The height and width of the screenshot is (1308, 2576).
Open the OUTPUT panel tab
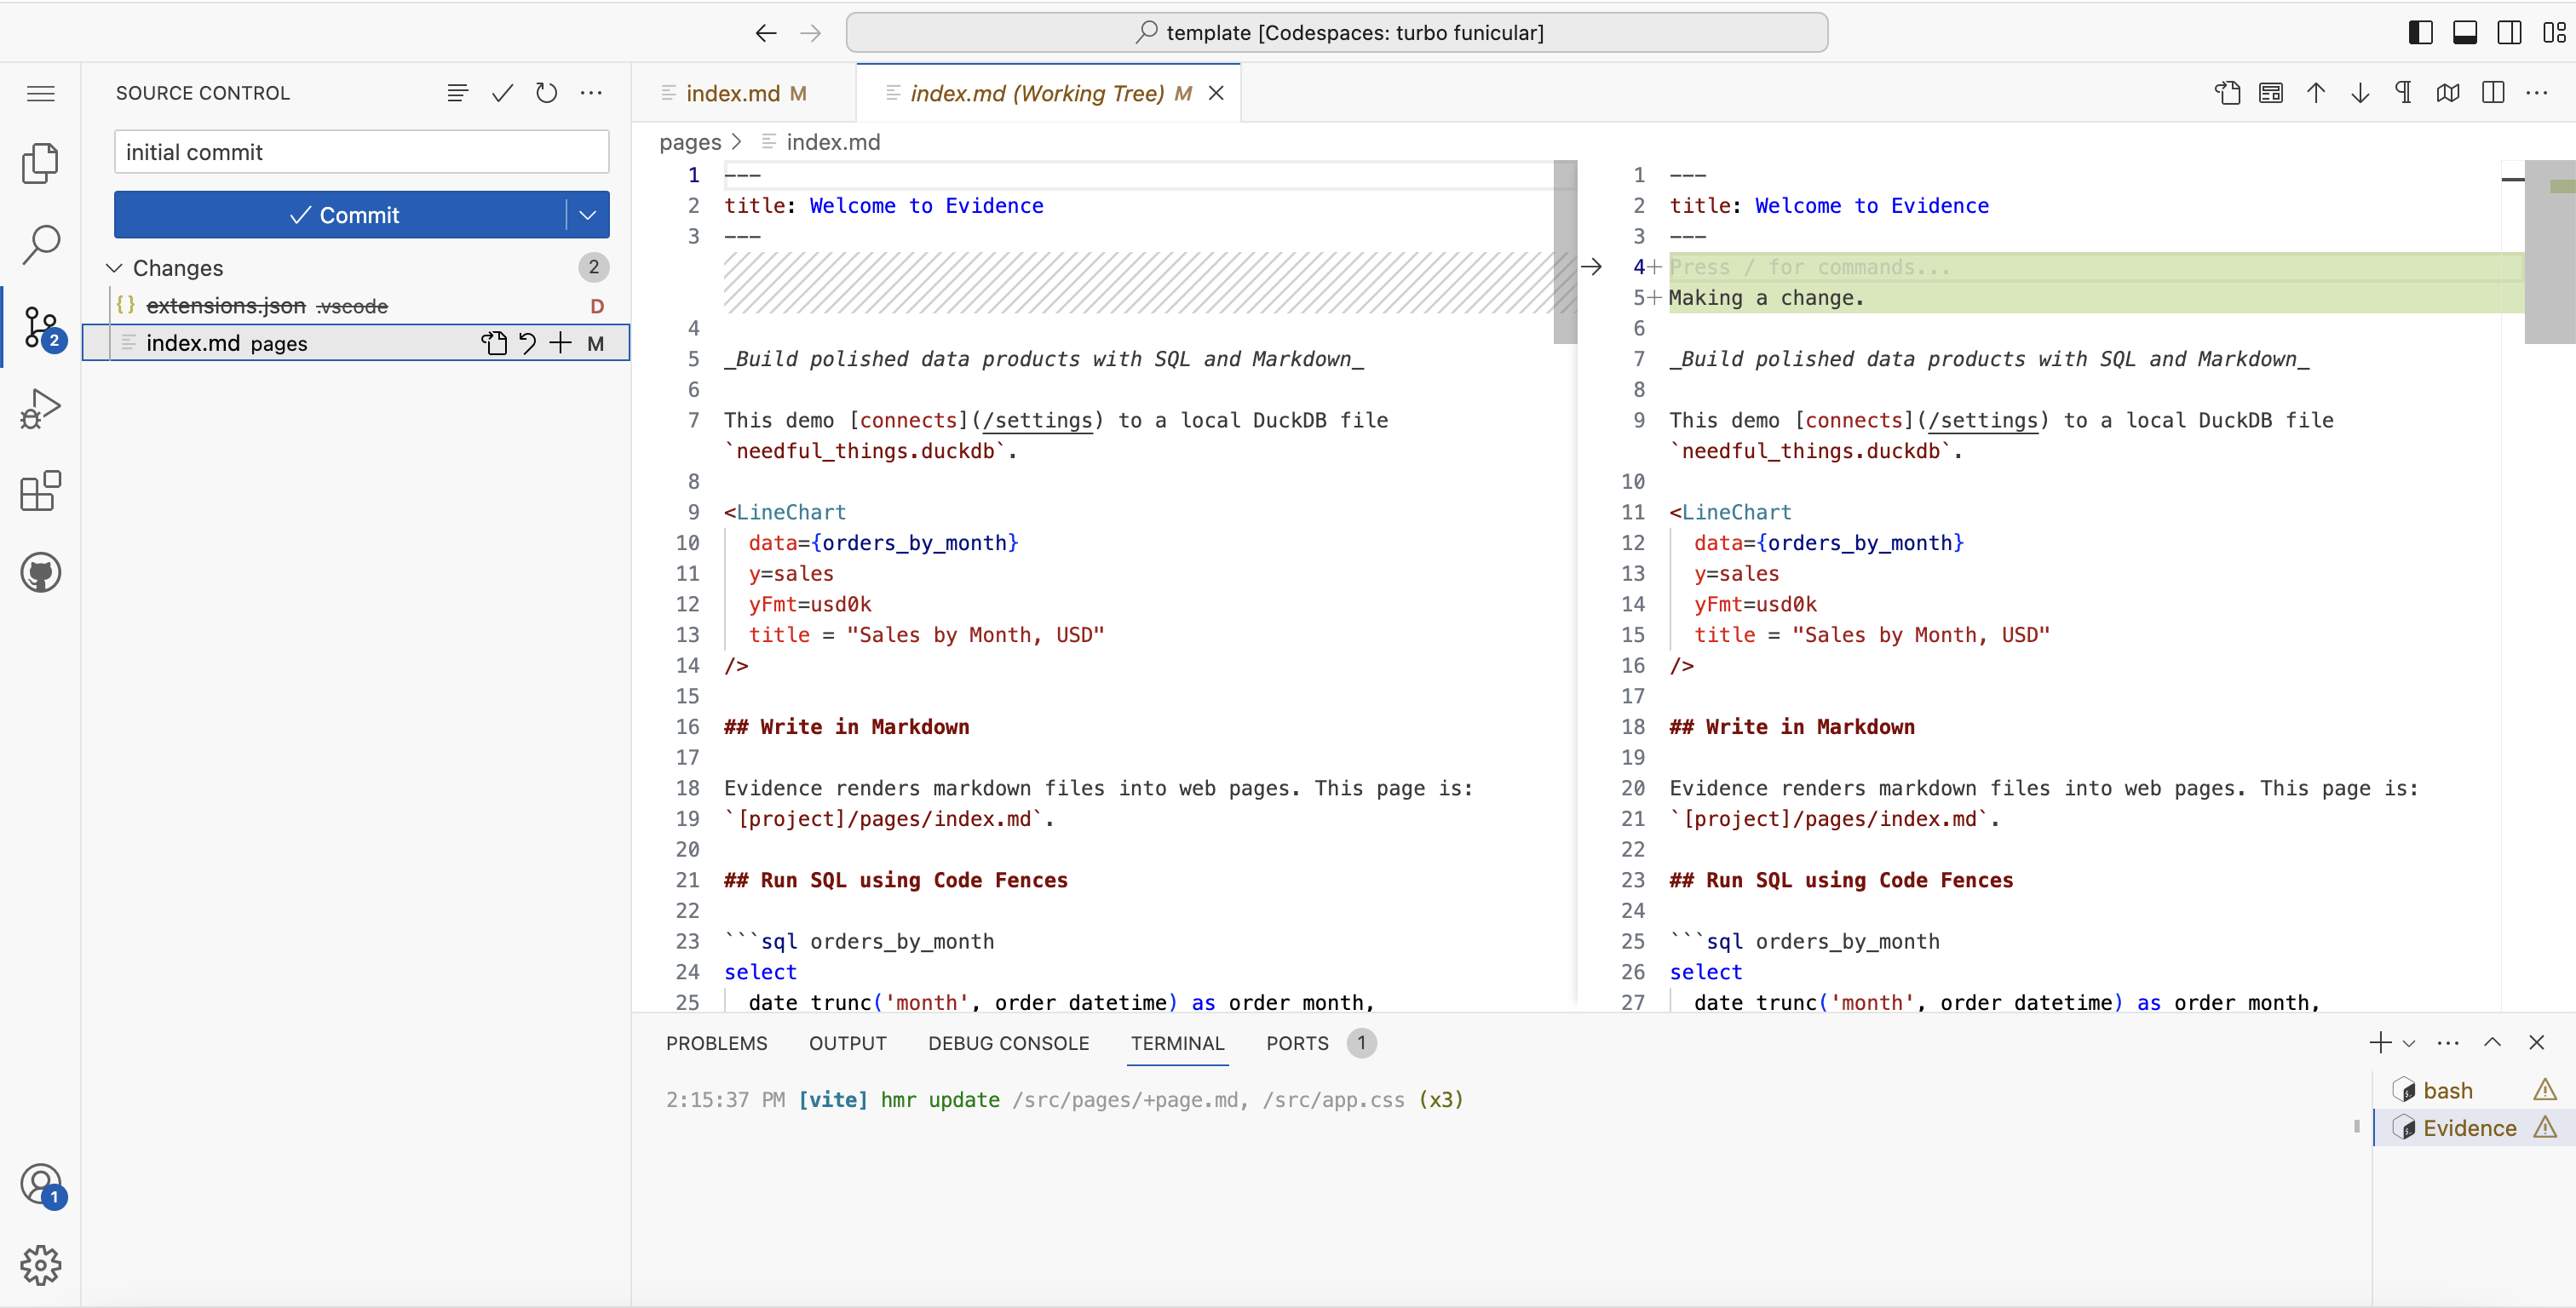click(848, 1043)
